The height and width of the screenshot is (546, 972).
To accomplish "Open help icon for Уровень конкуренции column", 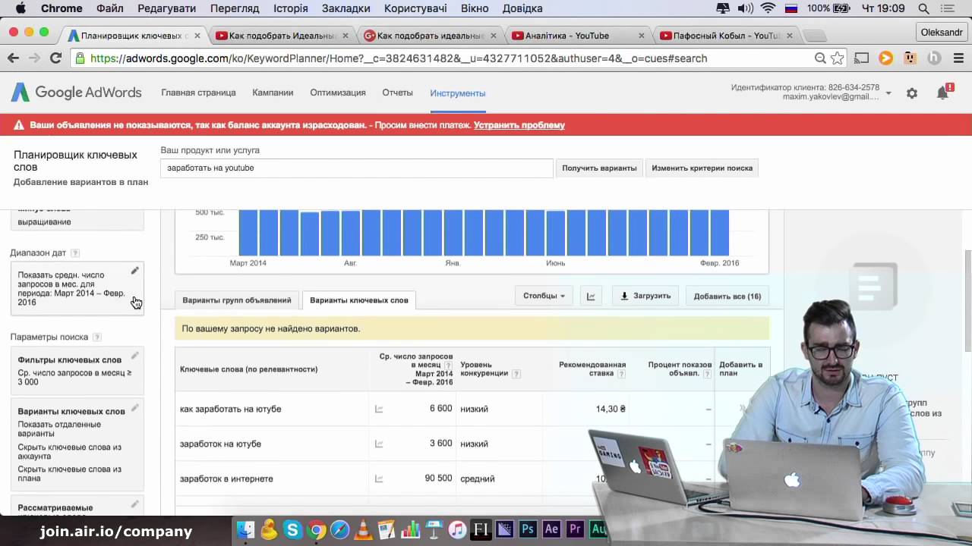I will (516, 374).
